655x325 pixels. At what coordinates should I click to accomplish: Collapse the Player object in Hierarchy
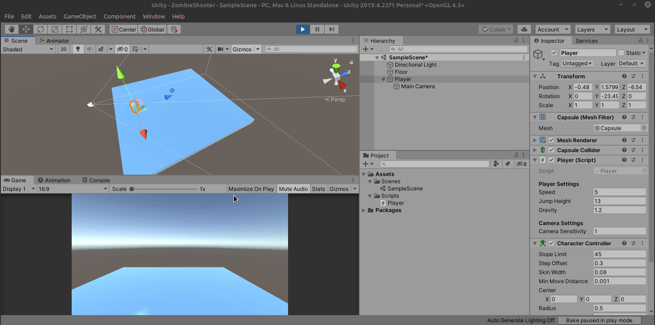coord(384,79)
